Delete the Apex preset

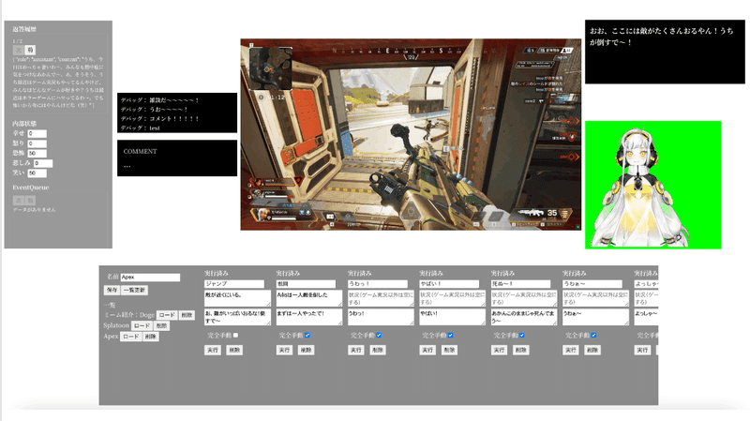click(x=150, y=337)
